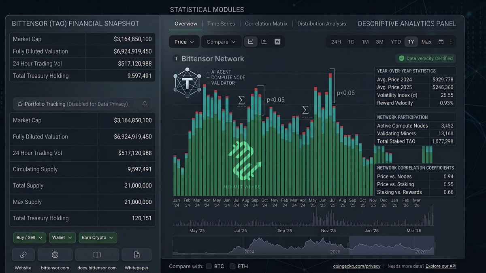Open the Explore our API link
Viewport: 486px width, 273px height.
[441, 266]
